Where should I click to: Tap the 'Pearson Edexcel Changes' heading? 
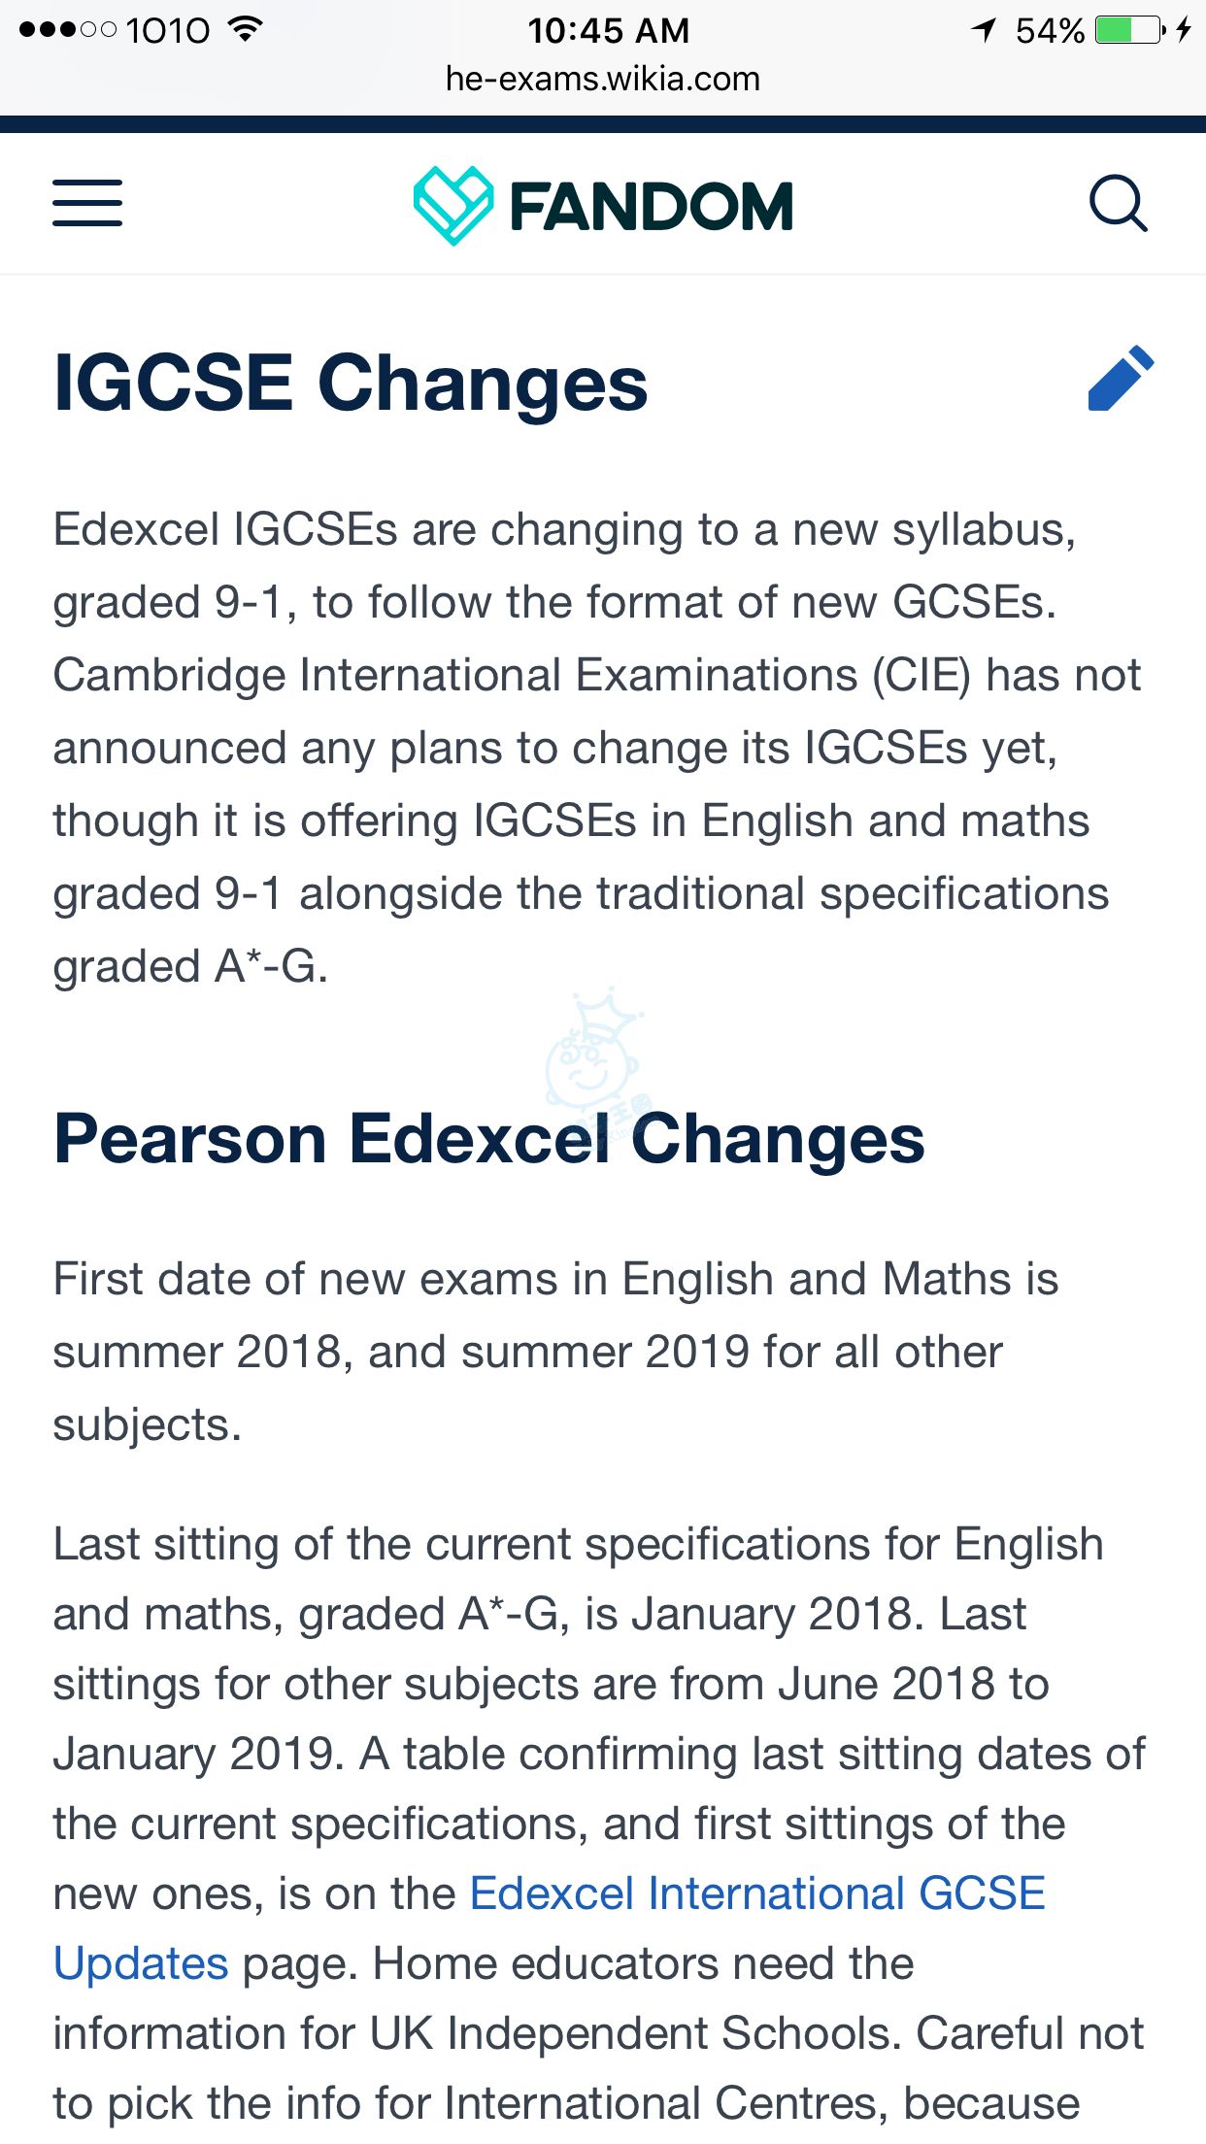(488, 1138)
